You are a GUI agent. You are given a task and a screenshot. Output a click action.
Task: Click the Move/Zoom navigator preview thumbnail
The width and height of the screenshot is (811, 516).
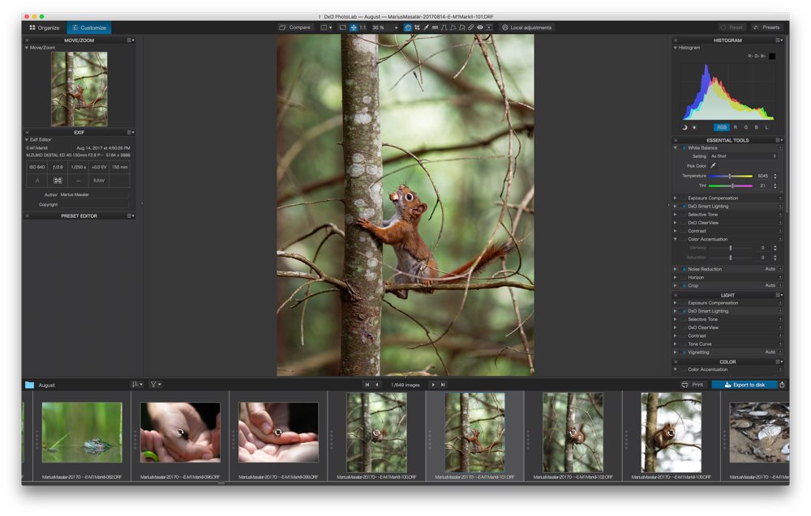point(79,88)
